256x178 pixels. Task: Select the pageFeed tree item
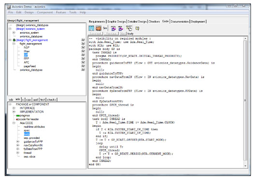click(30, 66)
